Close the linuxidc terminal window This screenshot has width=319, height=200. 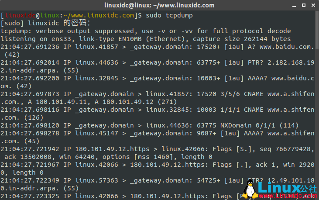[x=313, y=5]
